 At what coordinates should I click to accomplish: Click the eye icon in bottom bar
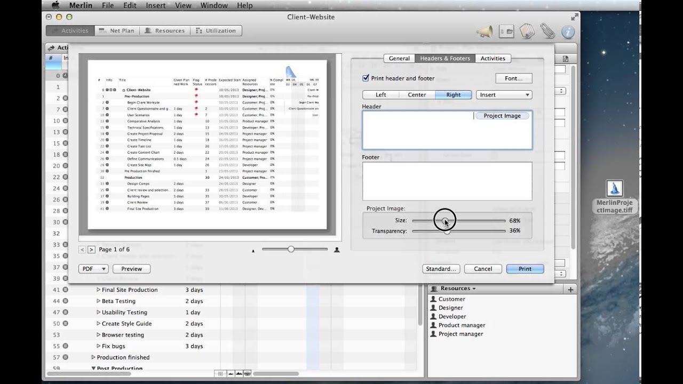tap(248, 374)
